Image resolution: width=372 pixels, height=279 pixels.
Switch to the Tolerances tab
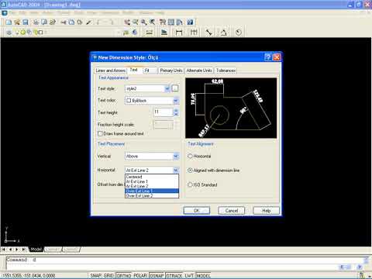pyautogui.click(x=226, y=71)
